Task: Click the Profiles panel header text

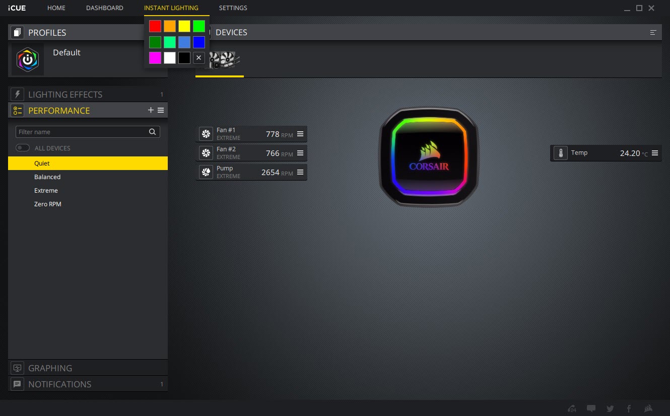Action: (47, 33)
